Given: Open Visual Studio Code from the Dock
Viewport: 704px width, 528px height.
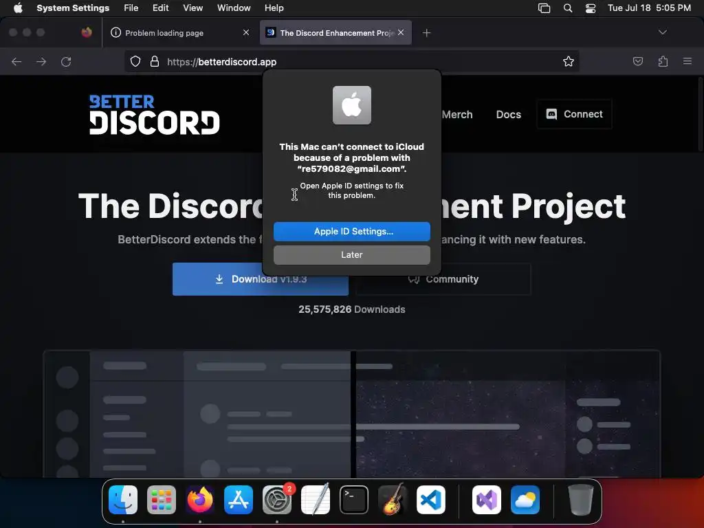Looking at the screenshot, I should [x=431, y=499].
